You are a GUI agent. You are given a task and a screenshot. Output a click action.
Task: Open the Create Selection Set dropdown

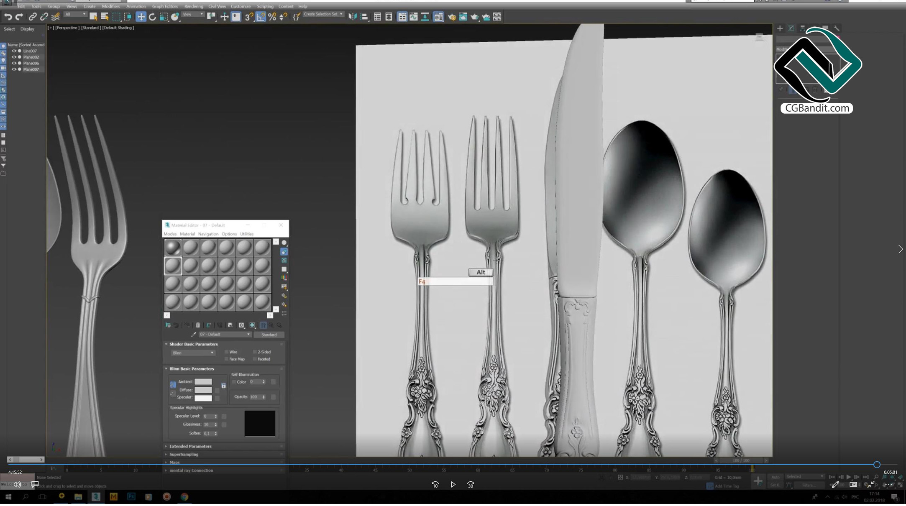(323, 14)
